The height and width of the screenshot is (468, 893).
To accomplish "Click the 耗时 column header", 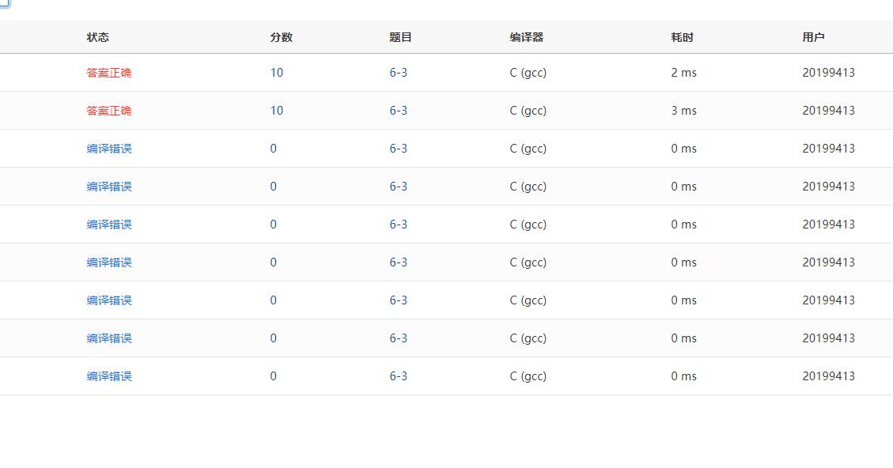I will pyautogui.click(x=682, y=37).
